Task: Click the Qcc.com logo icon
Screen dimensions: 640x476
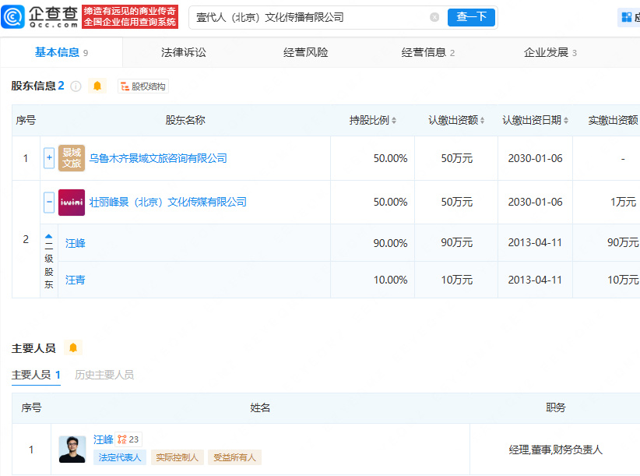Action: pyautogui.click(x=12, y=16)
